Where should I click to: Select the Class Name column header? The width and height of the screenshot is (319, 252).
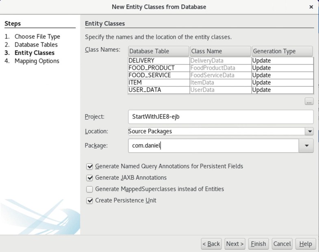(220, 51)
